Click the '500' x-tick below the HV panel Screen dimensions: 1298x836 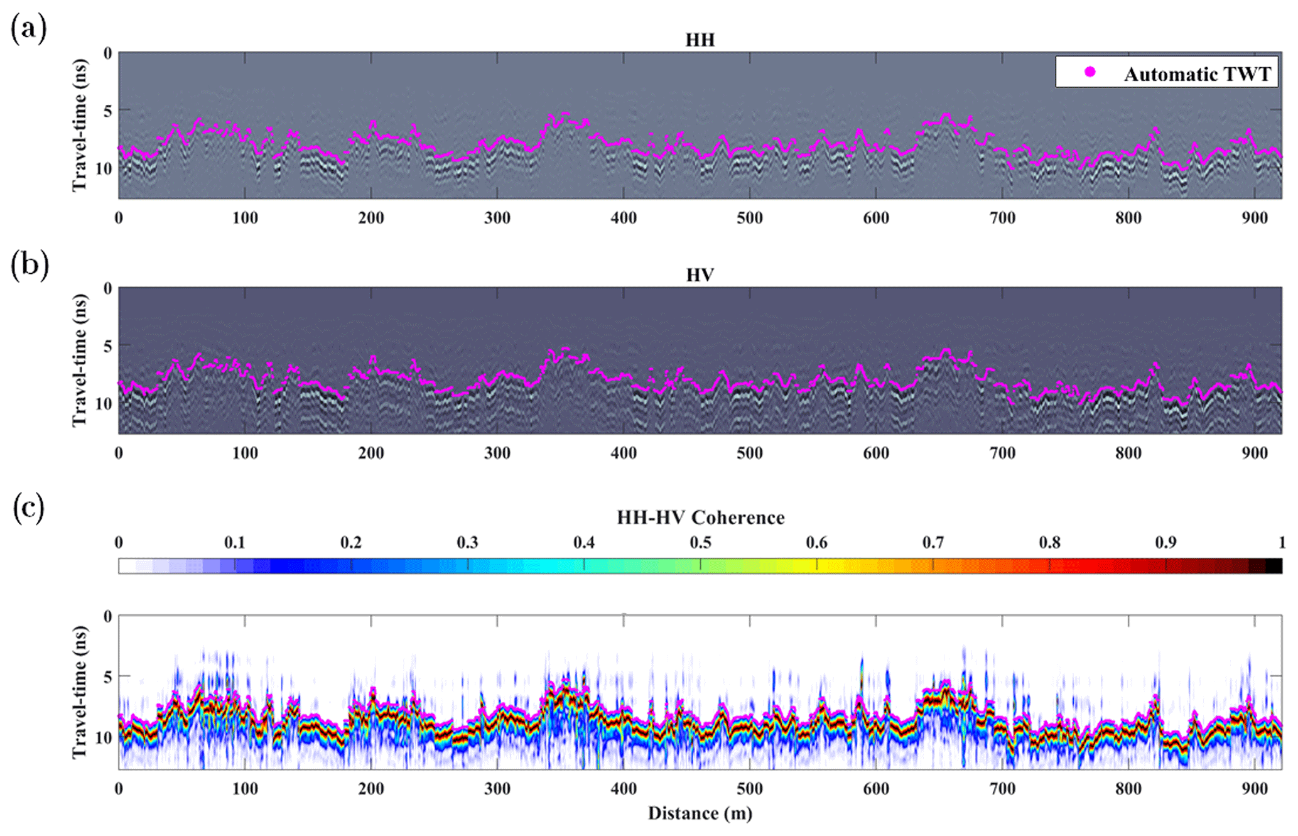(x=749, y=453)
